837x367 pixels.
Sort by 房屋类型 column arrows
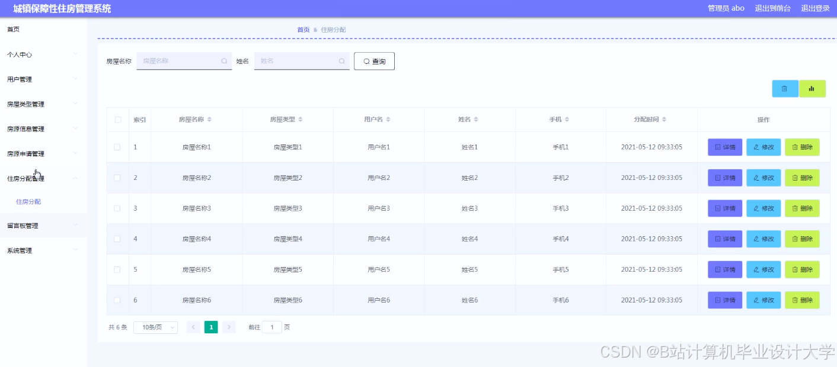[x=300, y=120]
